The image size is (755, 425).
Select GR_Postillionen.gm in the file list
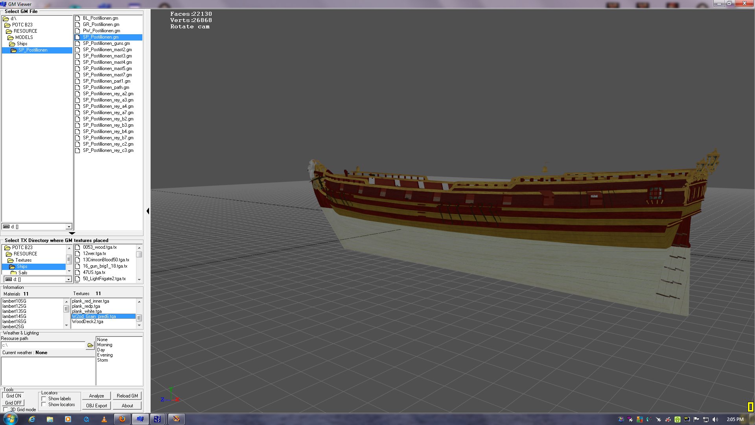coord(101,24)
